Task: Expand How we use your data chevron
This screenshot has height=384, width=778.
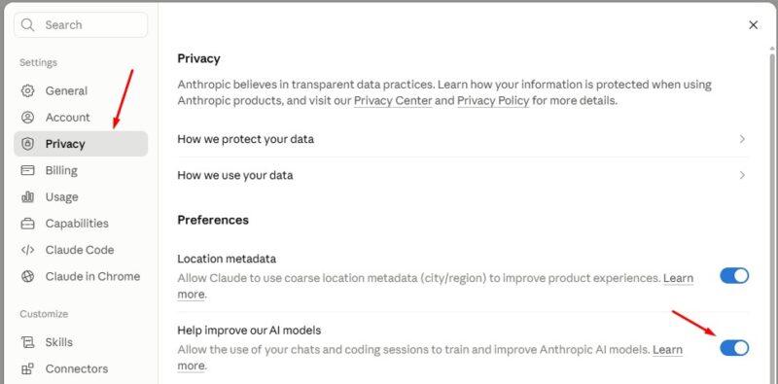Action: (x=742, y=175)
